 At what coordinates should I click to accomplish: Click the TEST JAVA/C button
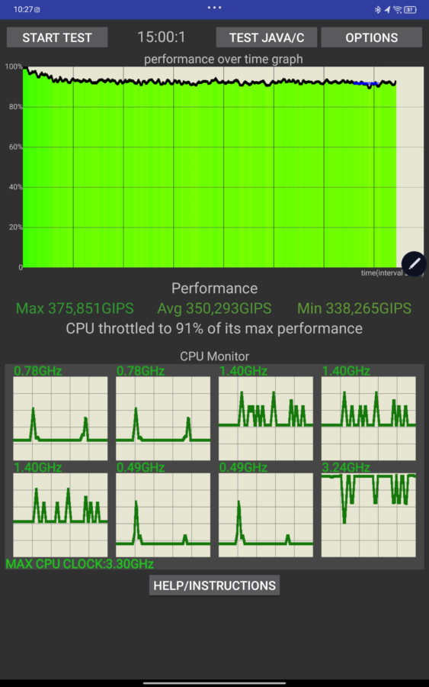tap(267, 37)
